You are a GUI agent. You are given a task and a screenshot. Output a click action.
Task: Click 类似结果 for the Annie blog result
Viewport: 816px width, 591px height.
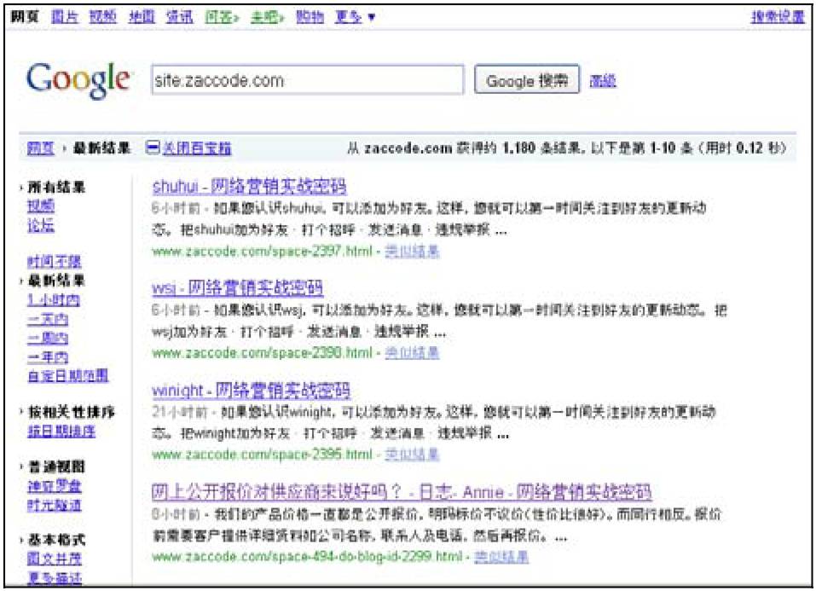click(x=501, y=557)
